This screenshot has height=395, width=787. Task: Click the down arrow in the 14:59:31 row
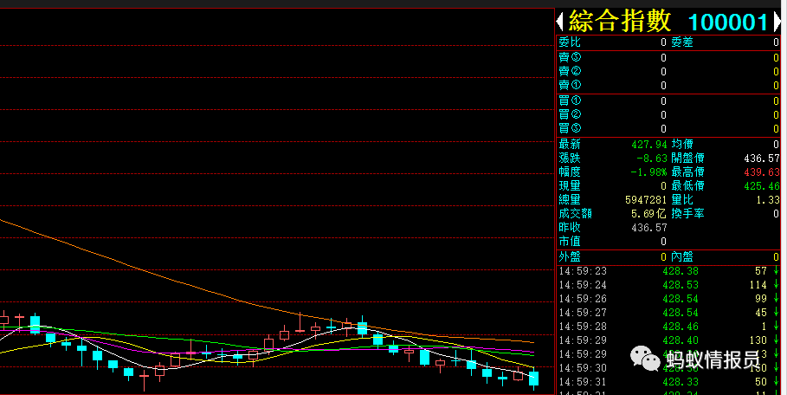click(x=777, y=382)
